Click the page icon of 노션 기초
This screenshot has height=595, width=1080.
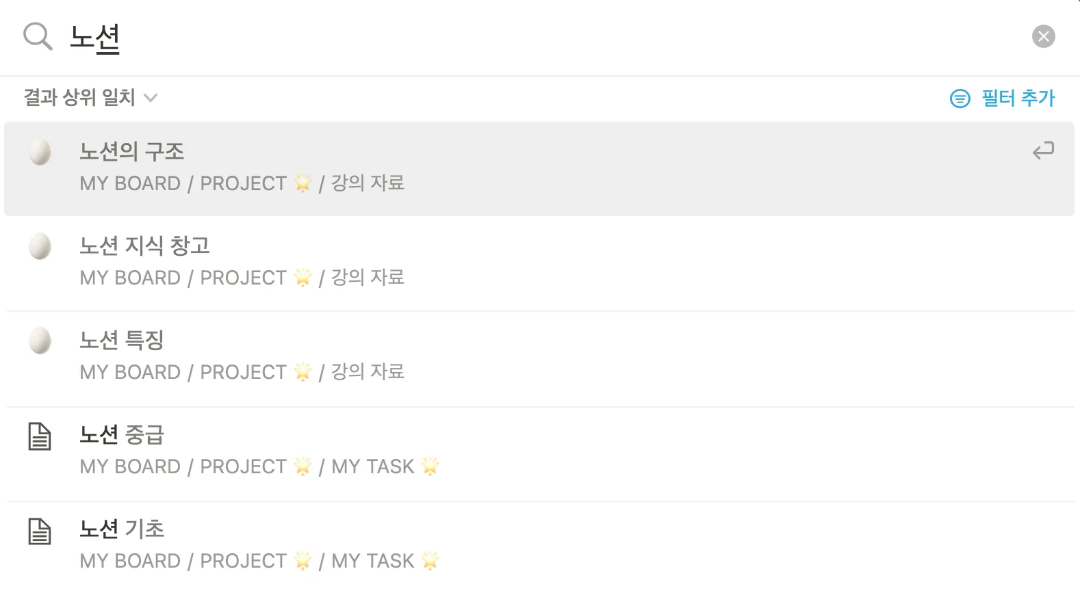point(40,531)
